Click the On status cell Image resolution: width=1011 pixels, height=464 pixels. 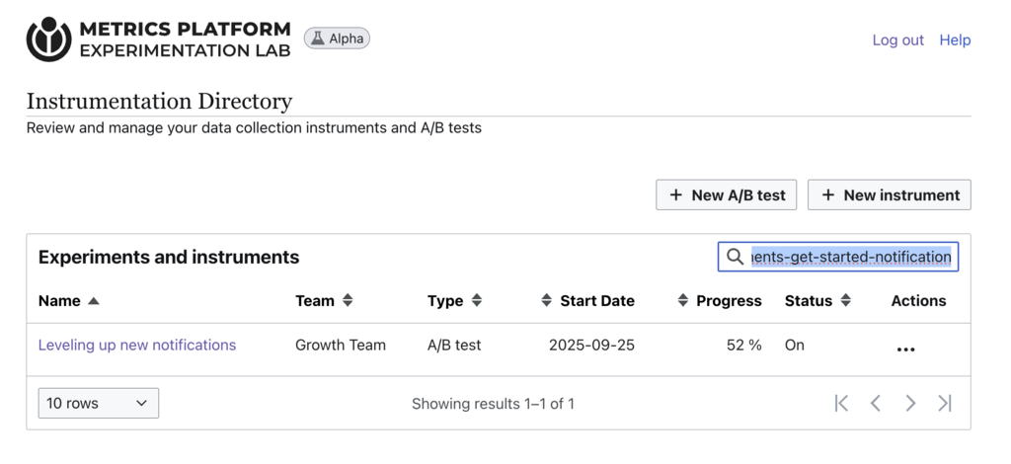tap(795, 345)
